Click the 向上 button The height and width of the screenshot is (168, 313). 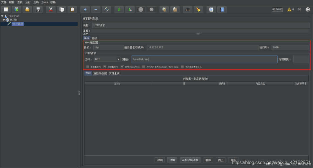point(221,160)
